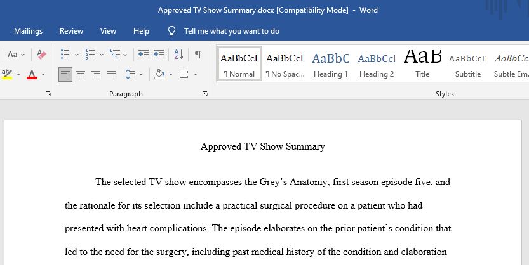
Task: Click the document heading Approved TV Show Summary
Action: tap(263, 146)
